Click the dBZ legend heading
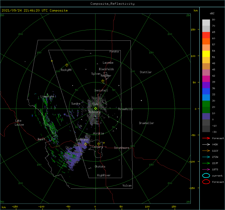Screen dimensions: 225x210 [212, 13]
